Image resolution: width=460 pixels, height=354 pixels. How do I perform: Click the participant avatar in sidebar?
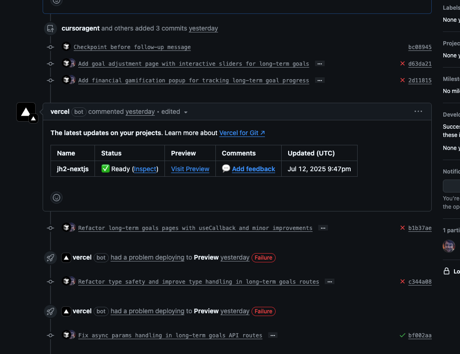[448, 246]
